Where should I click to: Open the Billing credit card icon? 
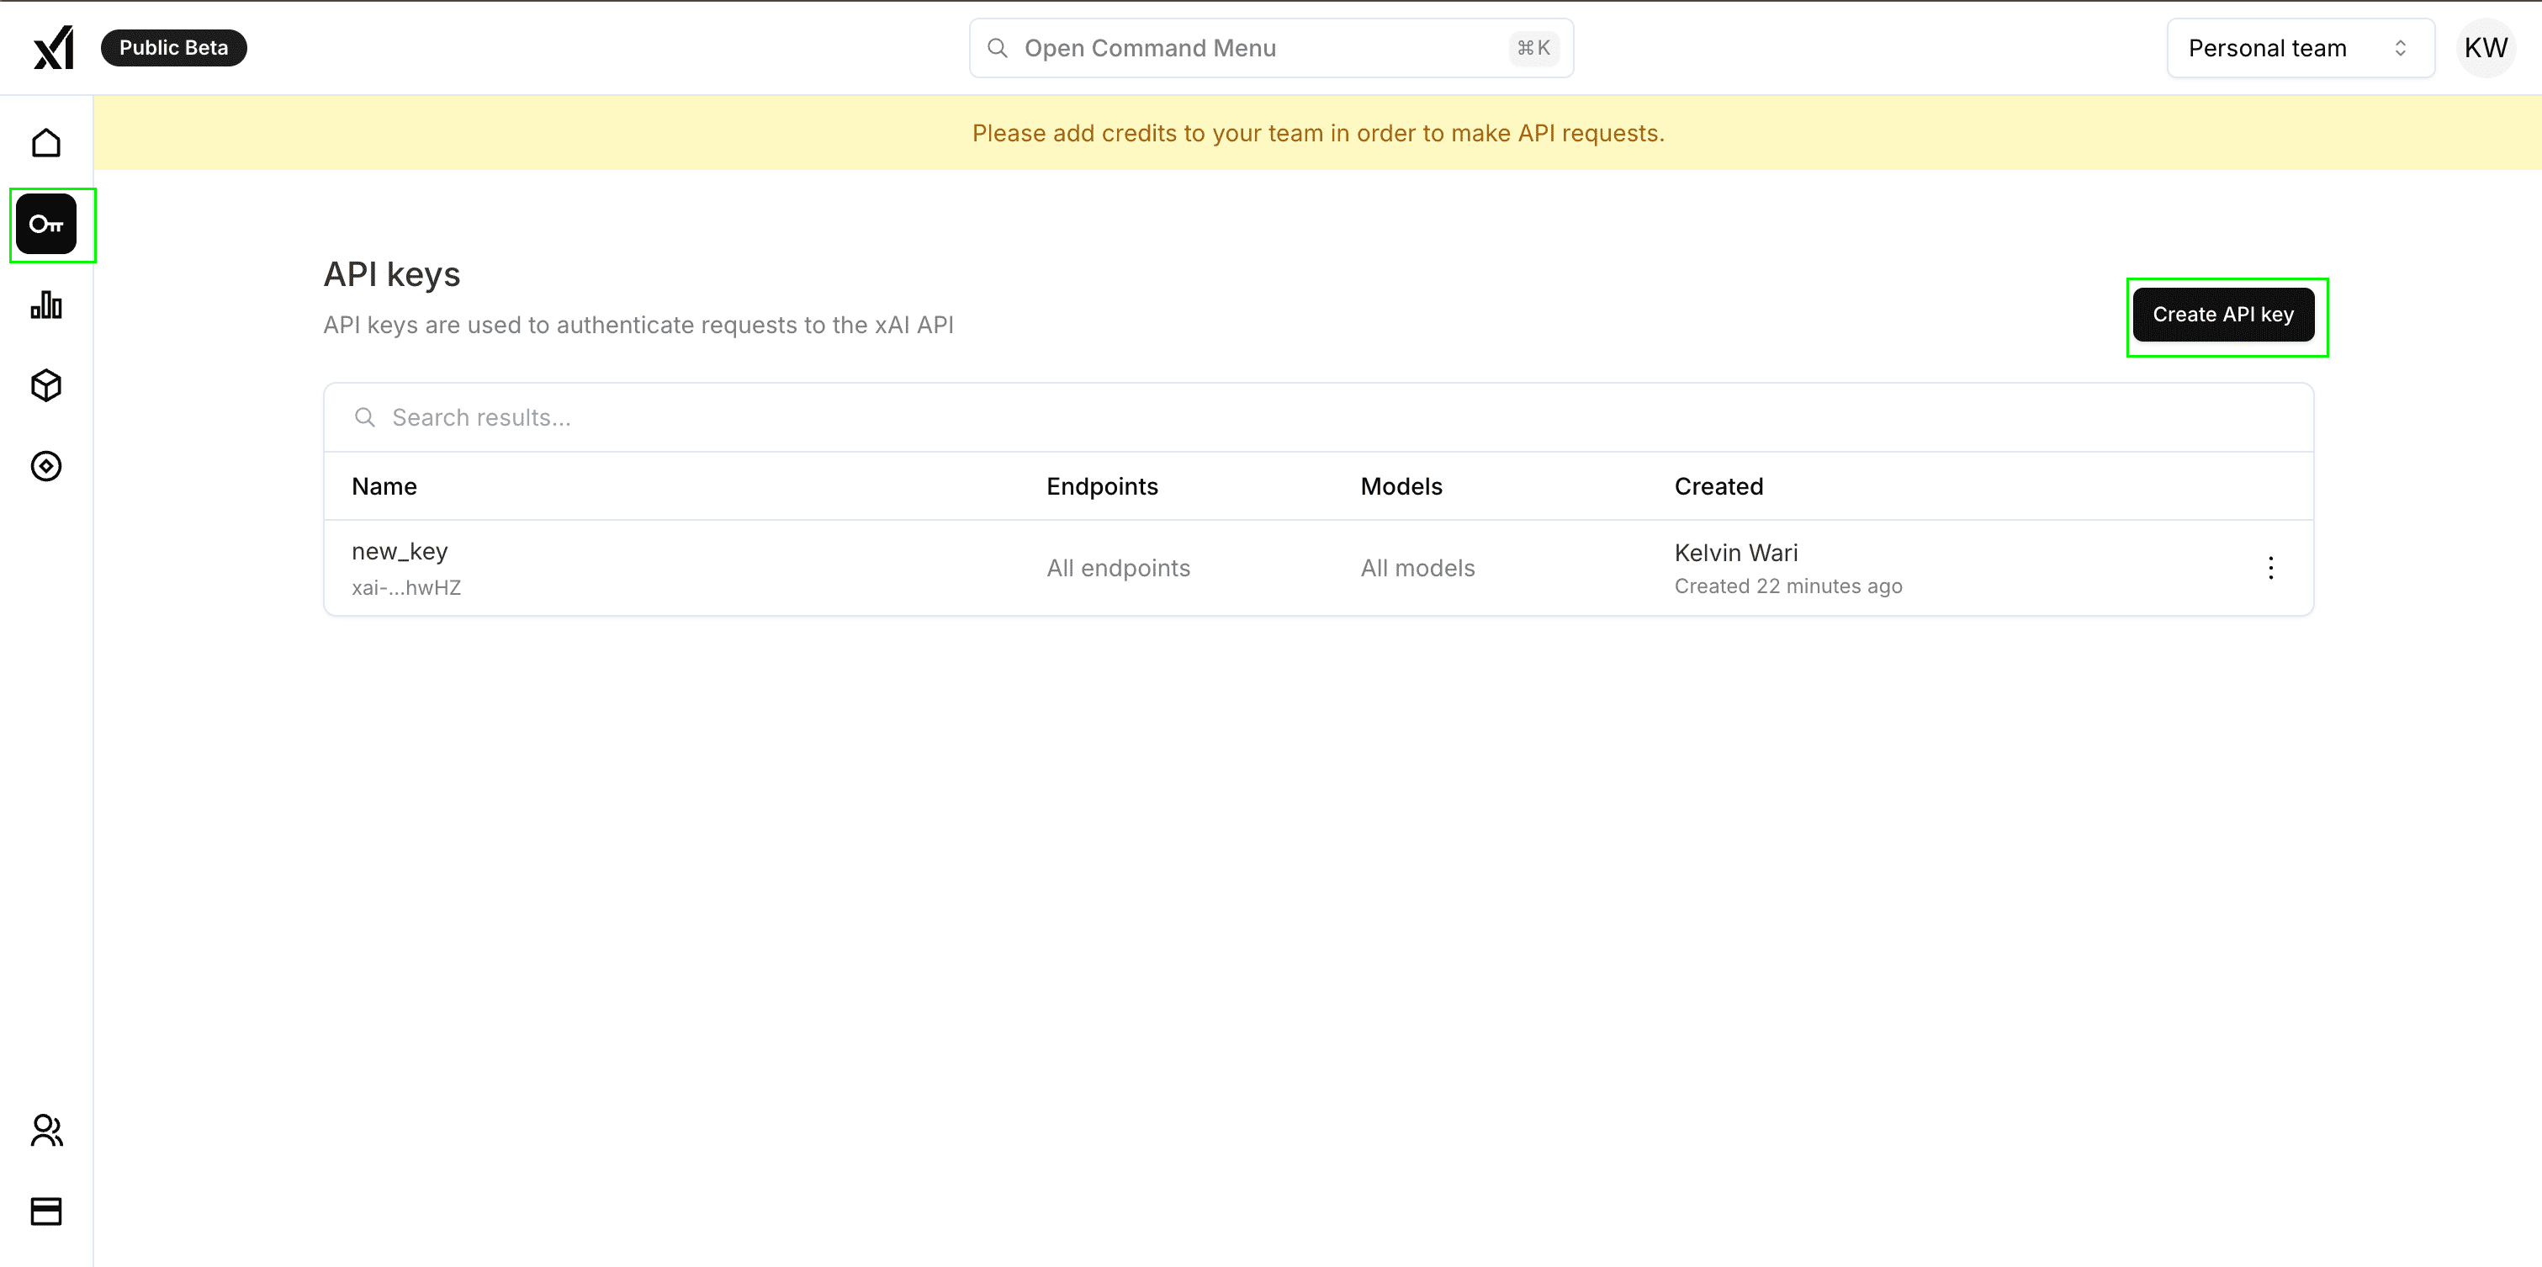click(46, 1211)
